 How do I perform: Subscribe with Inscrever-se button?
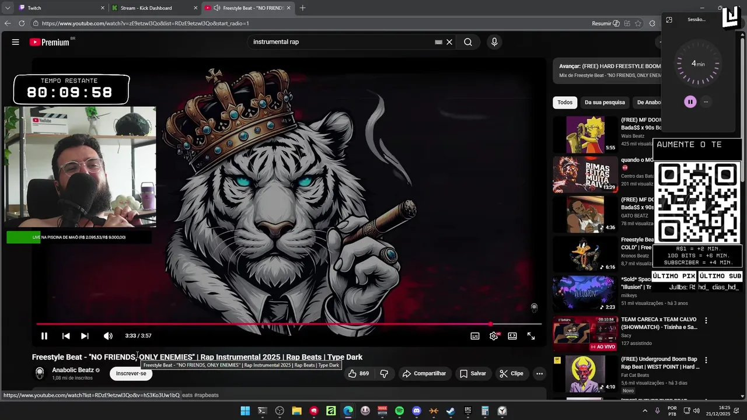[x=131, y=373]
